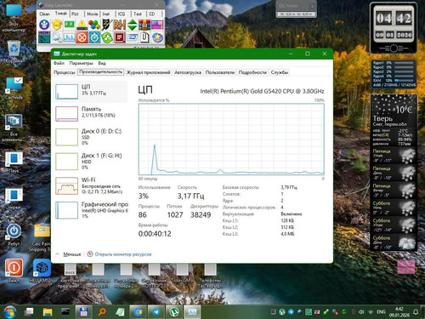
Task: Select the Movie tab in Easy Launcher
Action: point(92,14)
